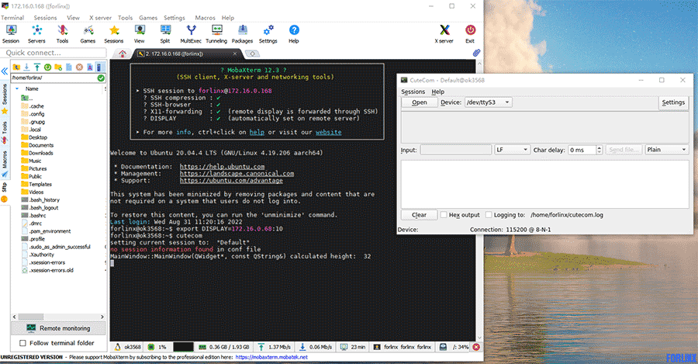Enable Hex output in CuteCom
The width and height of the screenshot is (698, 364).
(444, 215)
